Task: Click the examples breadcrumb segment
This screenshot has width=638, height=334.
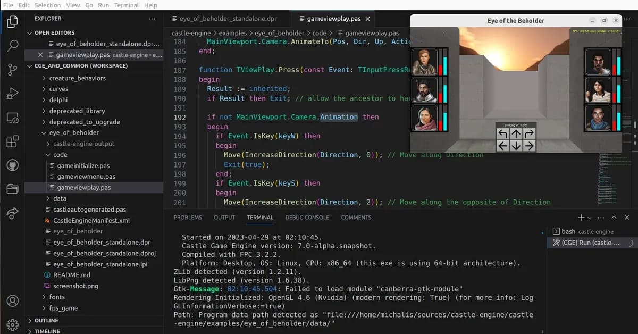Action: (233, 33)
